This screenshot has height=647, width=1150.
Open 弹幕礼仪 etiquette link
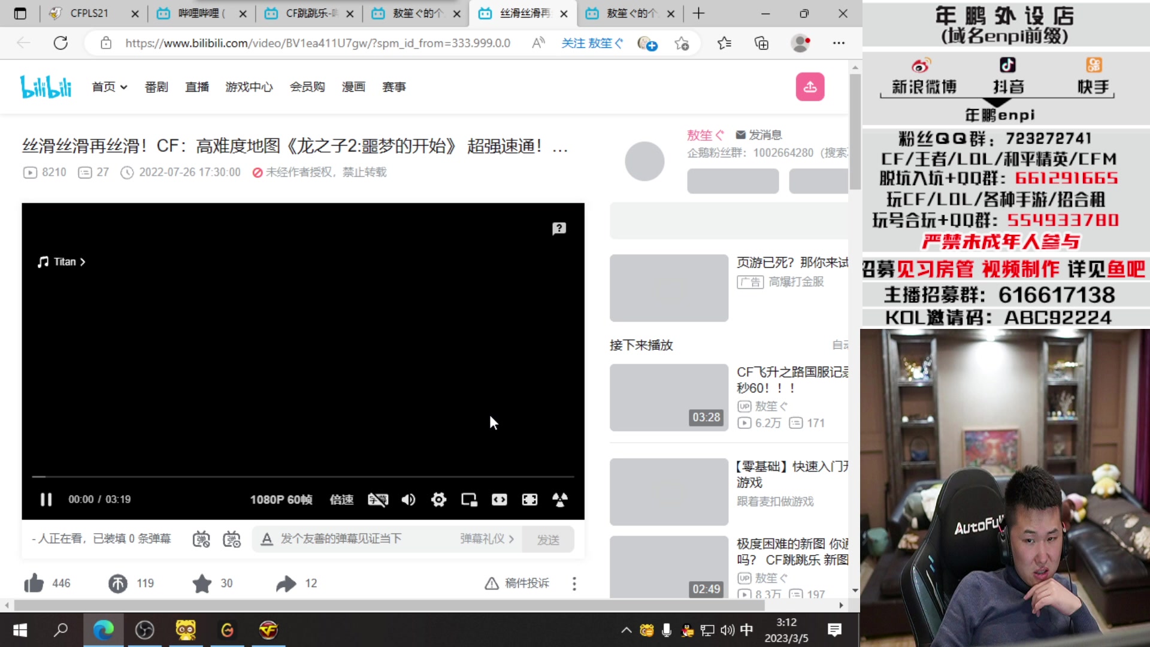click(486, 539)
